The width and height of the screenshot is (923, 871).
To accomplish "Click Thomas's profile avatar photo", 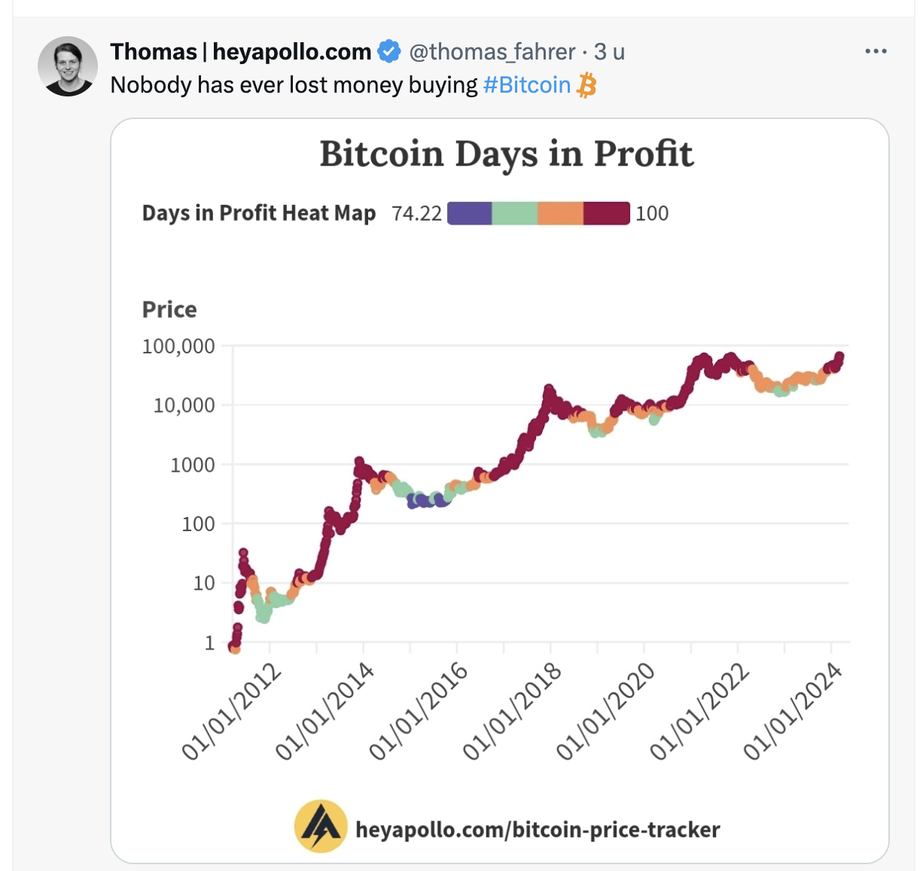I will pyautogui.click(x=68, y=66).
